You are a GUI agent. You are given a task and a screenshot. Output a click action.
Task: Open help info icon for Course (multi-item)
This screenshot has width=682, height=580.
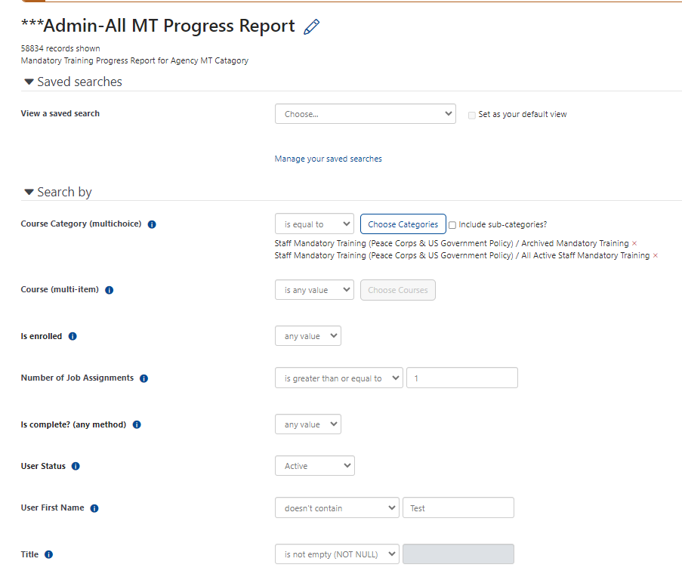click(x=110, y=290)
